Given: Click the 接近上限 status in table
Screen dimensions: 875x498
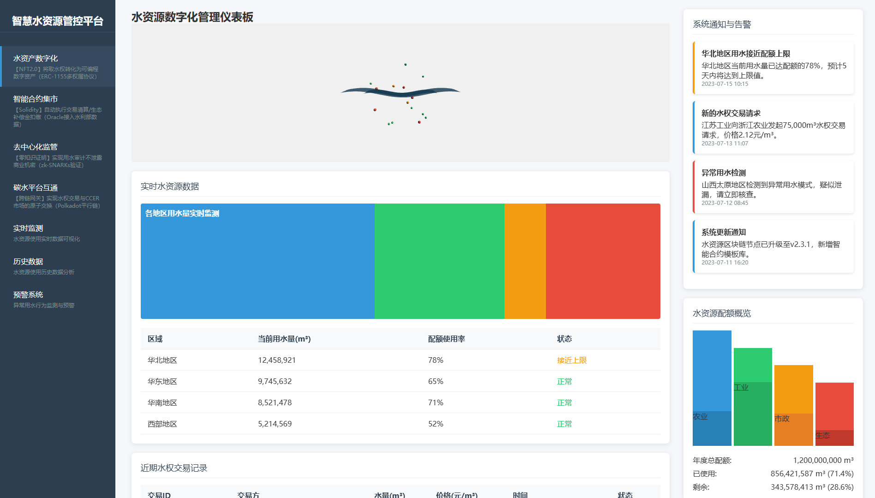Looking at the screenshot, I should (x=571, y=360).
